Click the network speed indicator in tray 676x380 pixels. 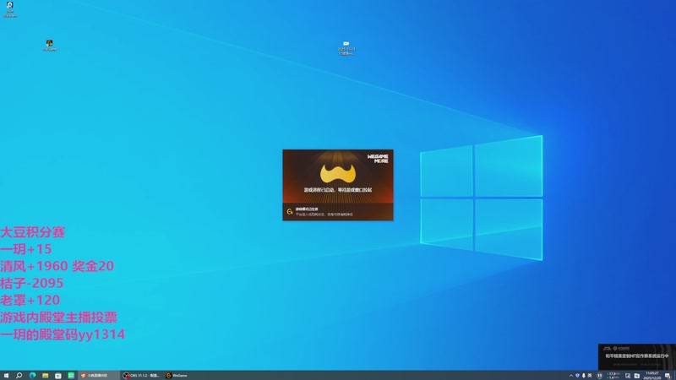coord(613,376)
